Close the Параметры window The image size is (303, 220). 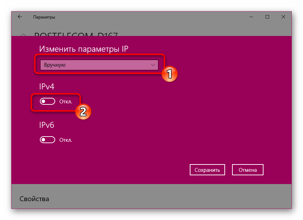pos(283,17)
